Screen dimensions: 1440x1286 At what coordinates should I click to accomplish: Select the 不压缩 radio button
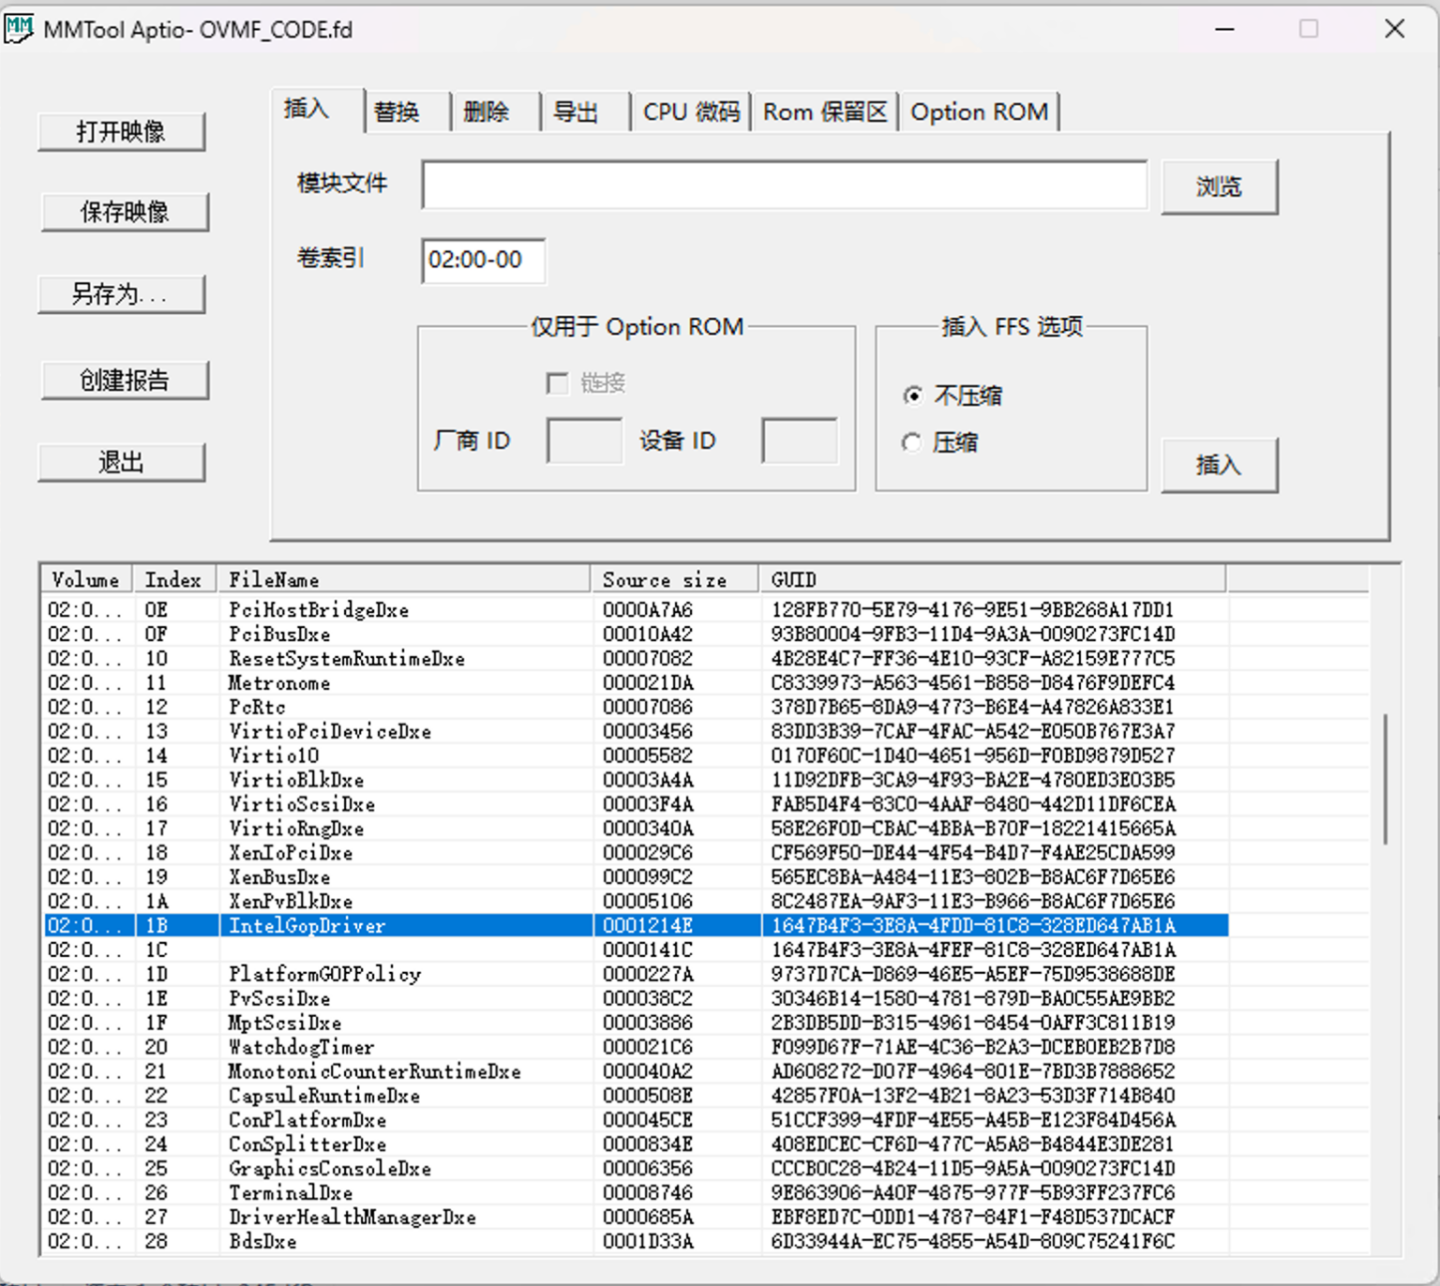click(x=913, y=396)
